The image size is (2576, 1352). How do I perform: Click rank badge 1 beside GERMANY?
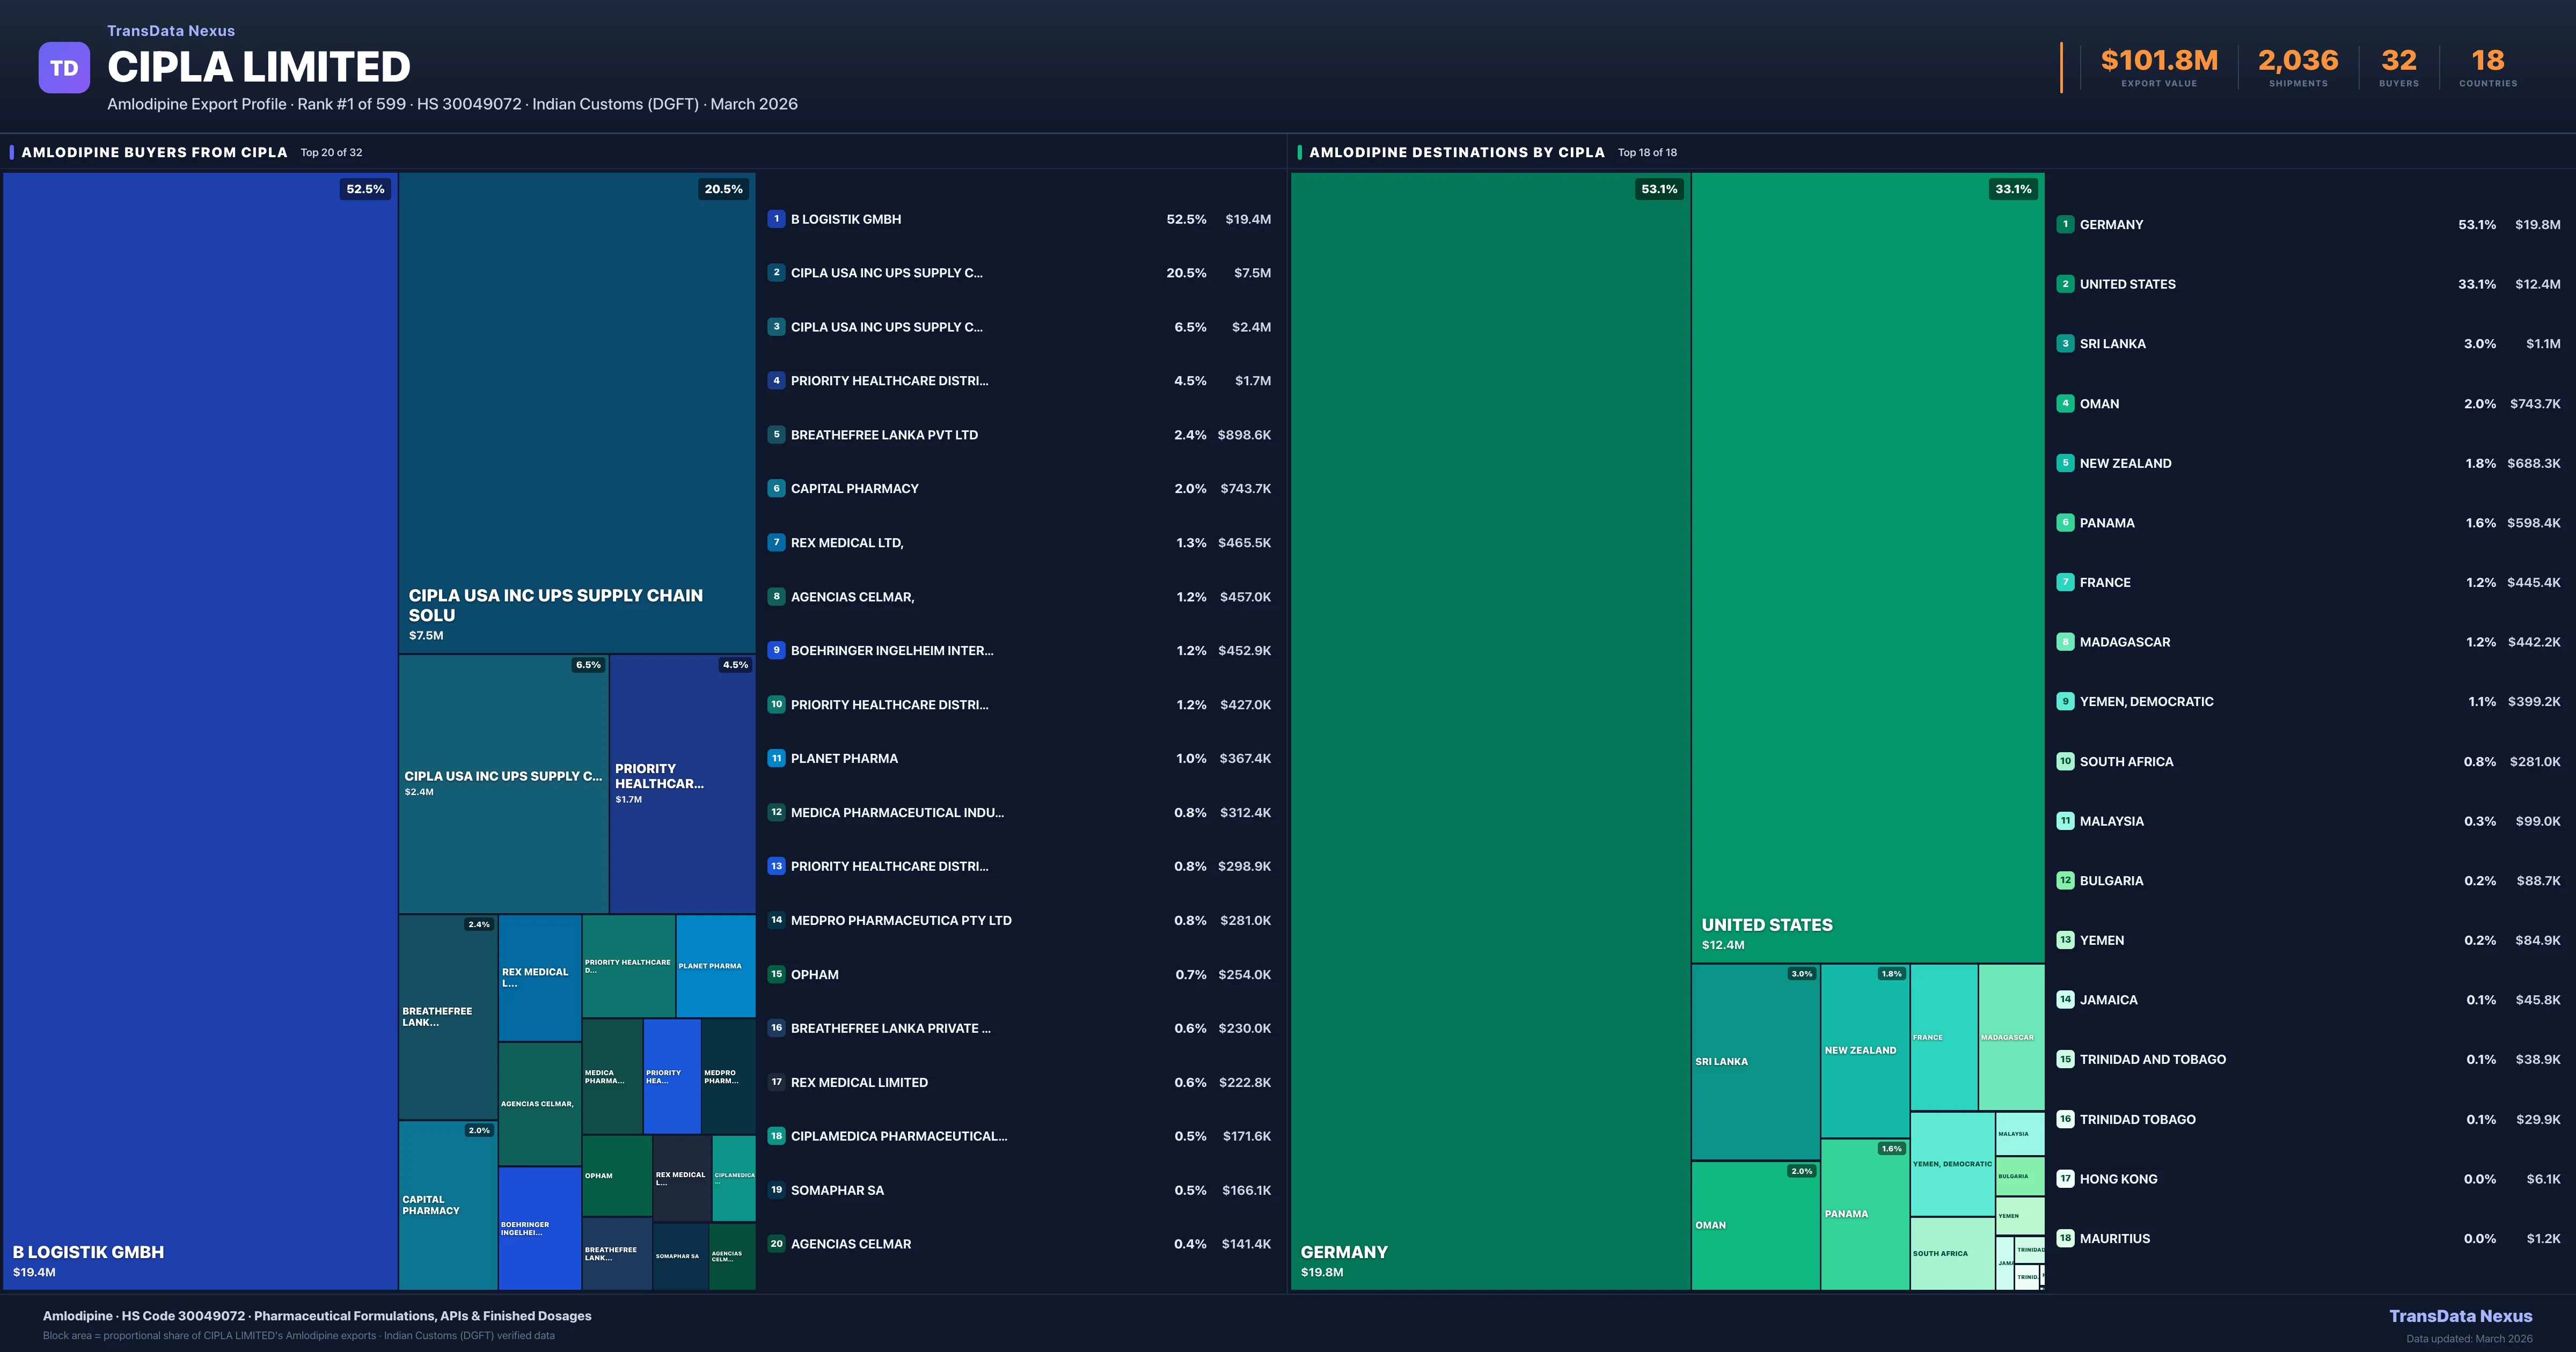point(2065,224)
